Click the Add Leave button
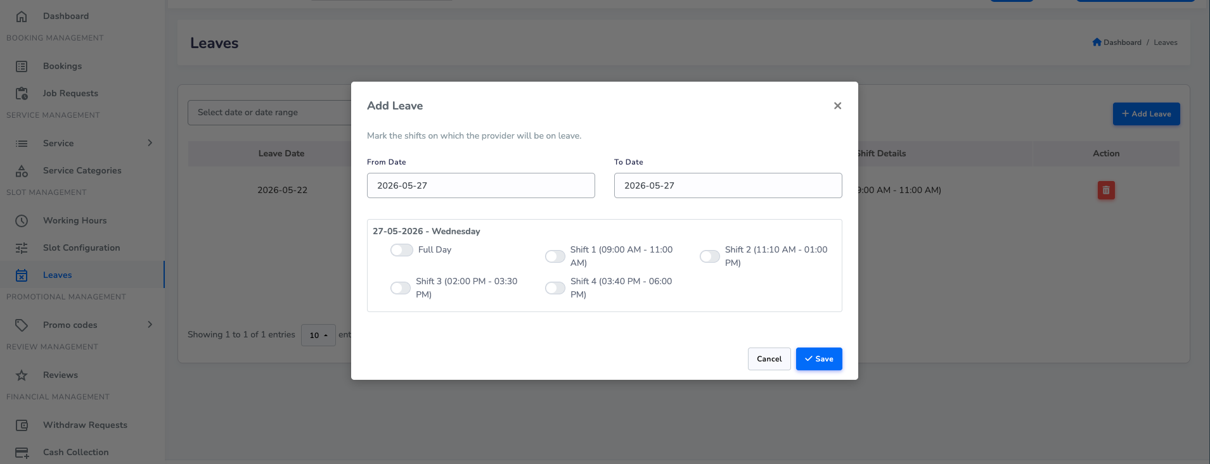This screenshot has width=1210, height=464. [1146, 114]
